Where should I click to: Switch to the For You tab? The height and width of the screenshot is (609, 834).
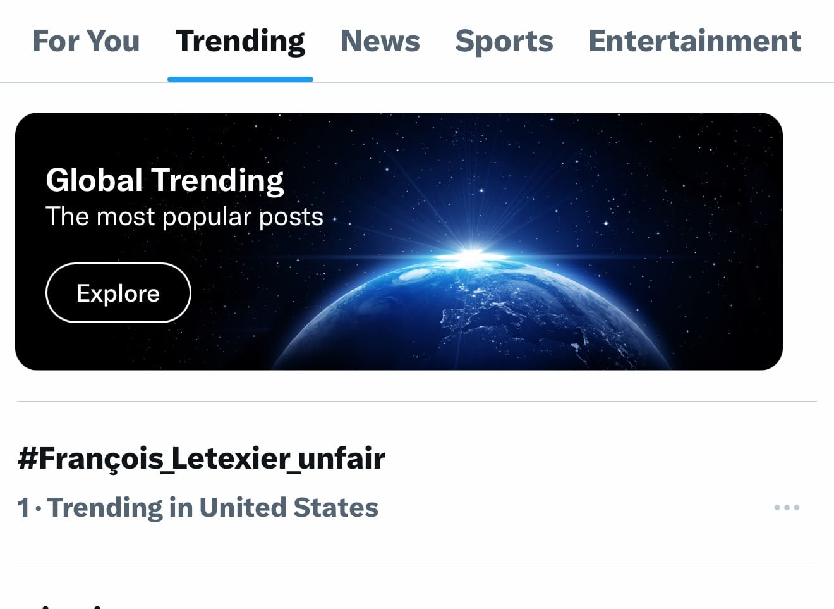click(86, 41)
